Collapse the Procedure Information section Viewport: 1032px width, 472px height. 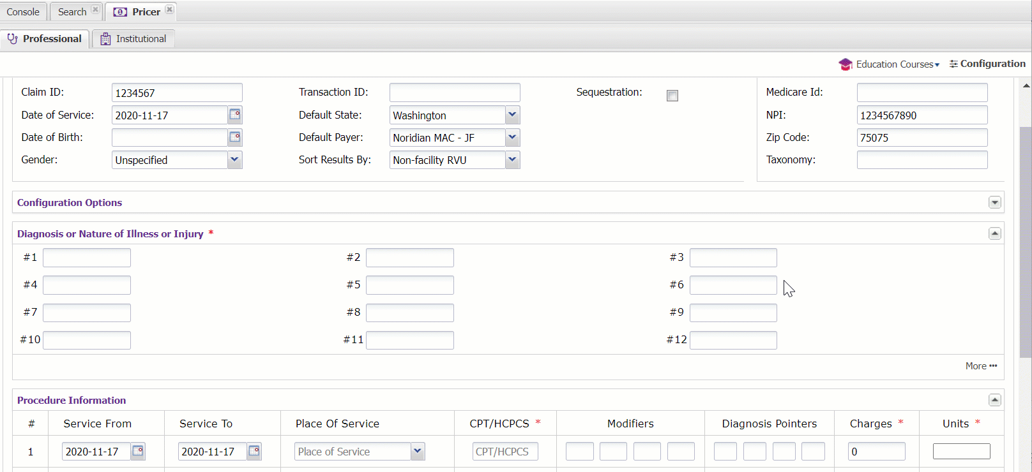click(x=994, y=400)
